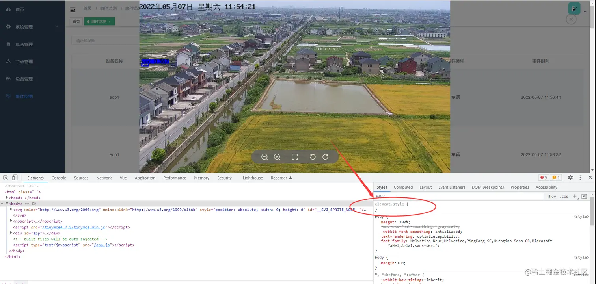
Task: Focus the Styles Filter input
Action: (x=459, y=196)
